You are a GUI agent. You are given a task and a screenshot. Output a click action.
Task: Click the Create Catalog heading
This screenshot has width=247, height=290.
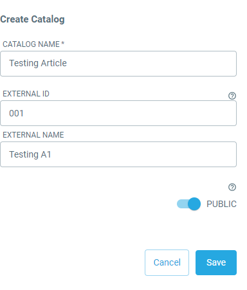(32, 19)
